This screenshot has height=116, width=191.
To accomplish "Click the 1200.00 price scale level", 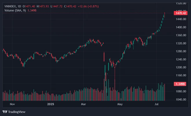I will (x=181, y=67).
